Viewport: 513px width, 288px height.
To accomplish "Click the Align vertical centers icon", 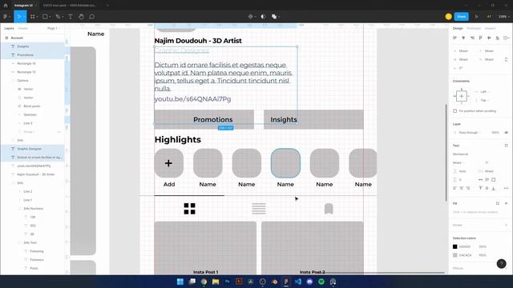I will pyautogui.click(x=489, y=38).
